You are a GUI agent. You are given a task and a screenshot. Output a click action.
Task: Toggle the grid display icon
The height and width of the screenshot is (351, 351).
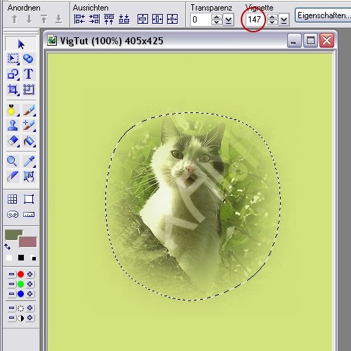pos(12,199)
